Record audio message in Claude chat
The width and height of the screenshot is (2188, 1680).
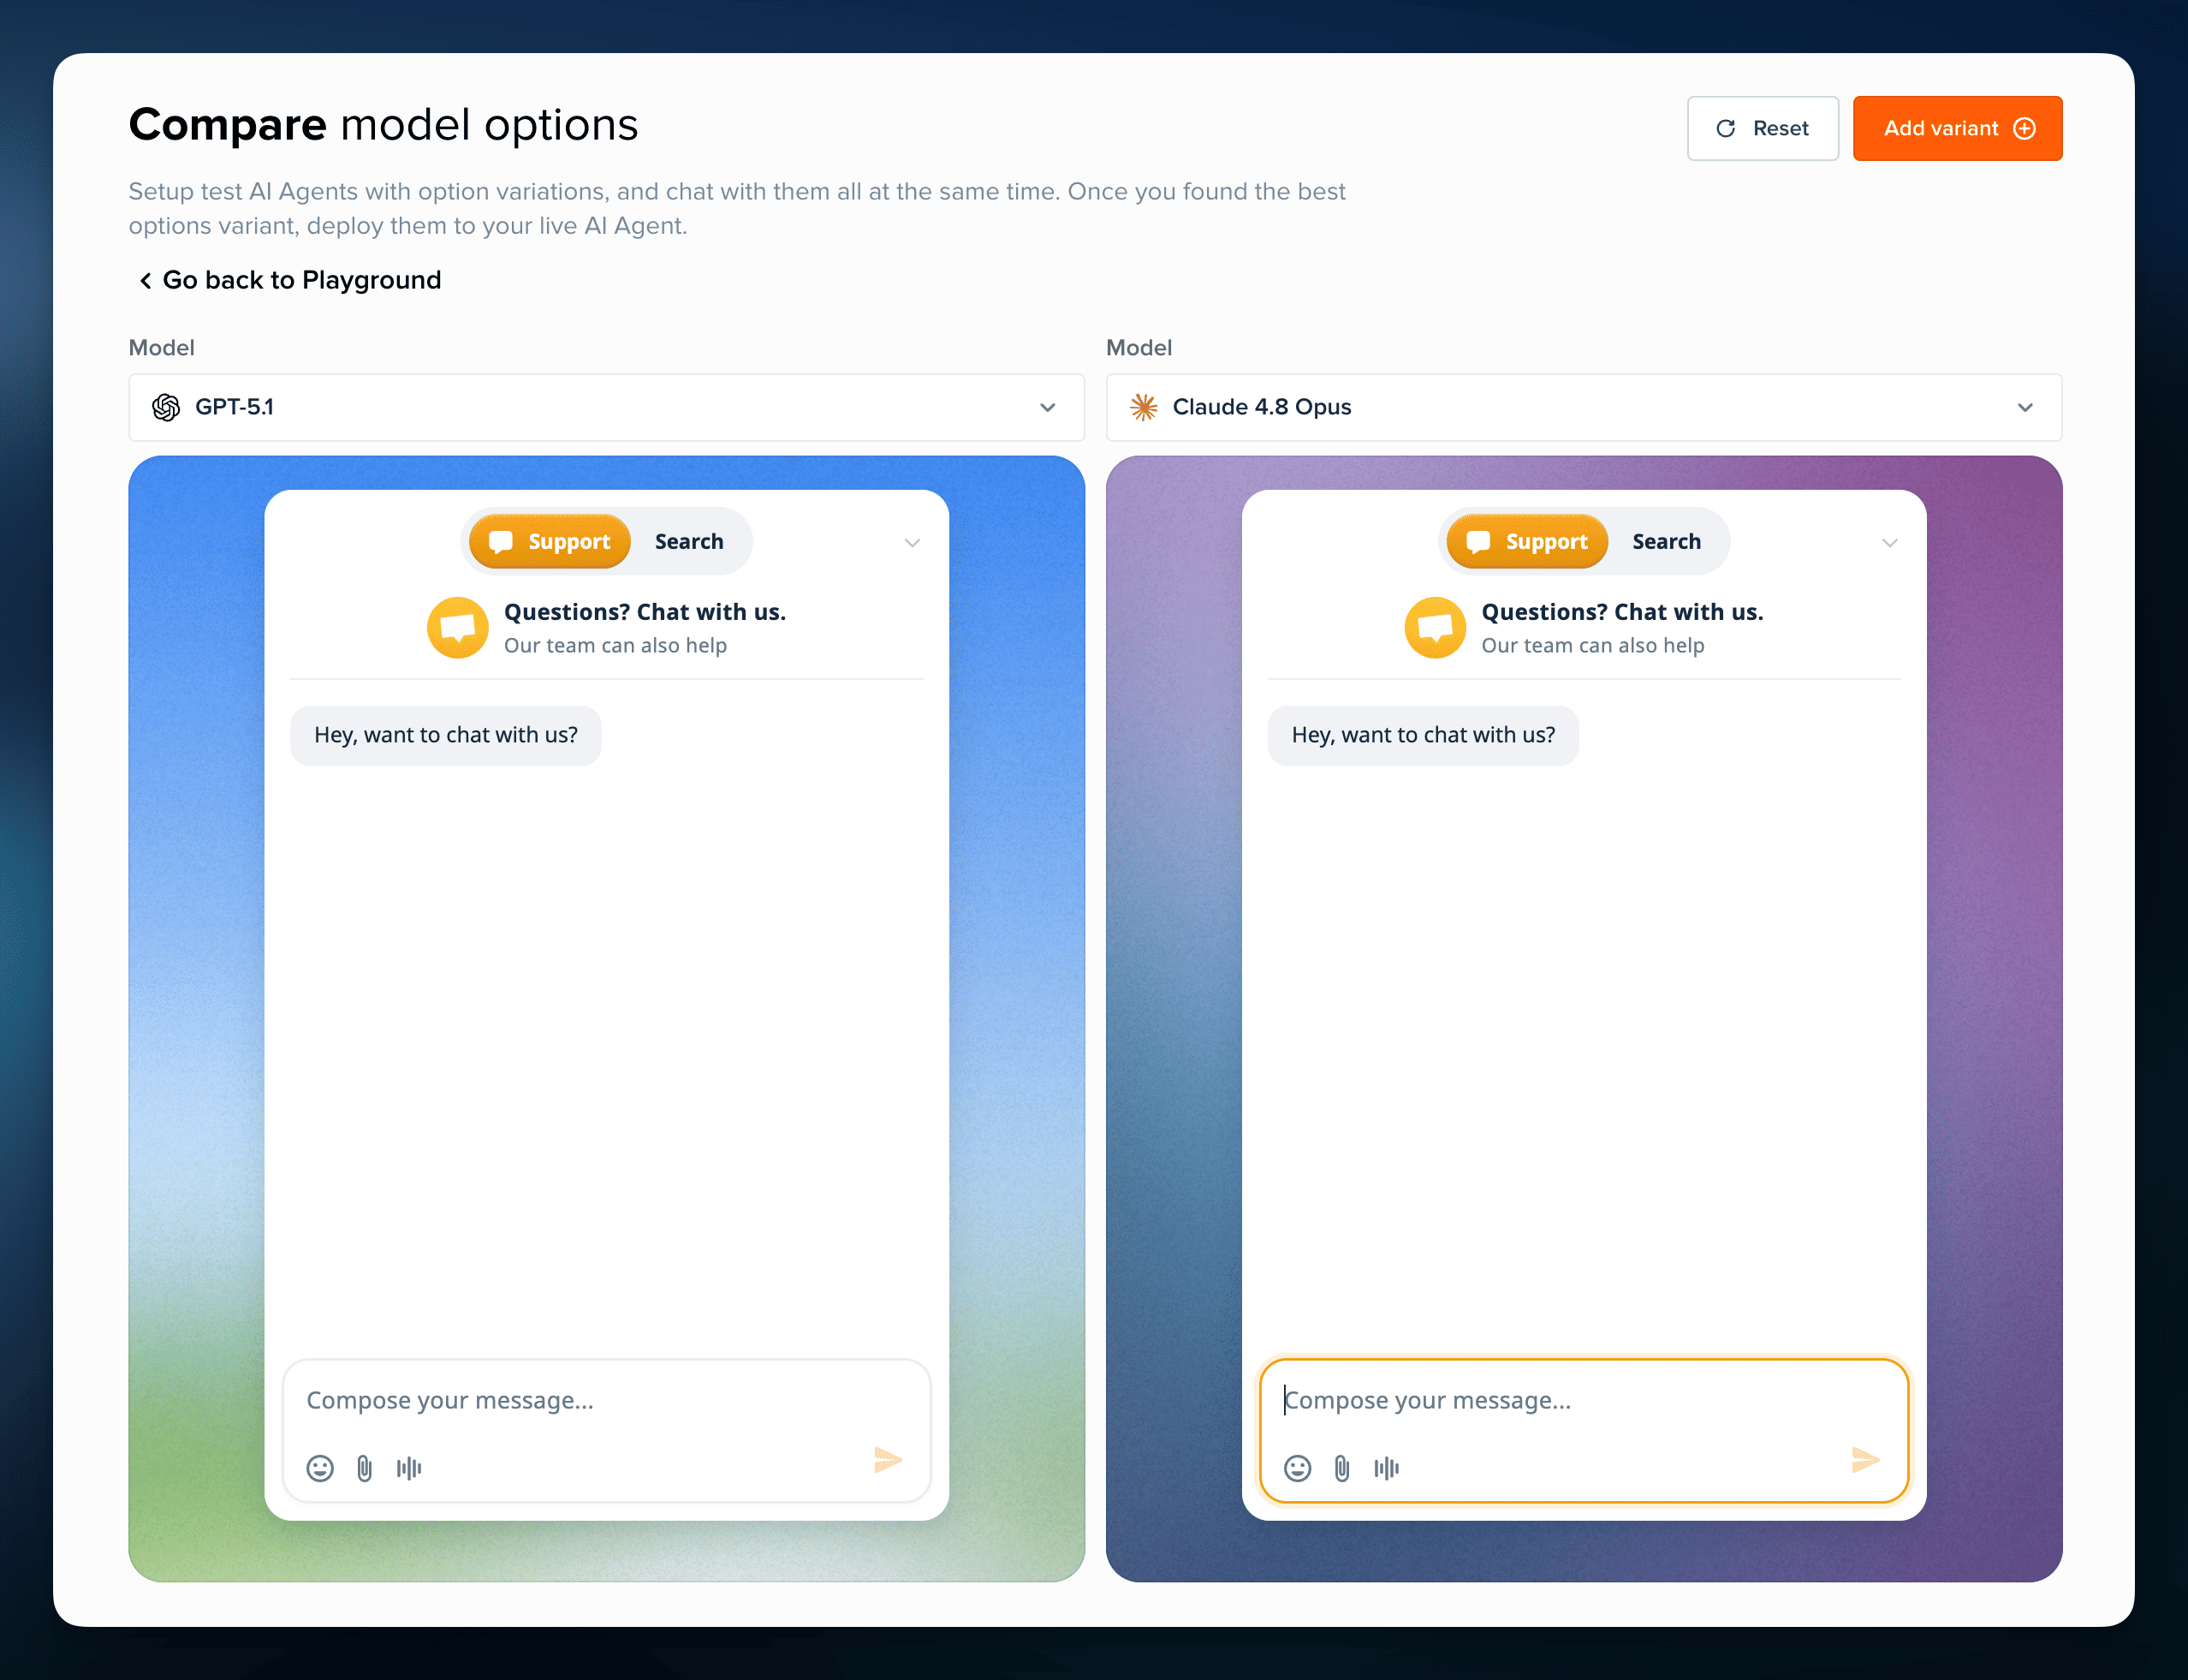[1387, 1467]
